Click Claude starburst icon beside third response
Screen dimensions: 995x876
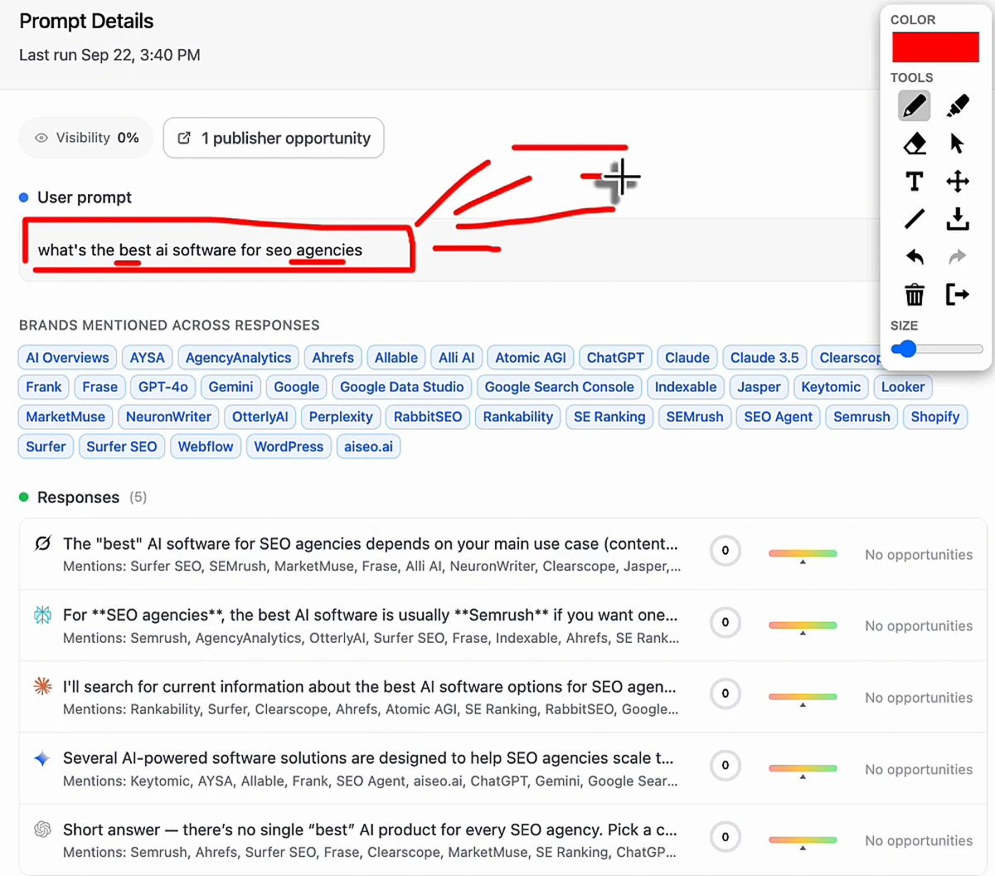[42, 686]
